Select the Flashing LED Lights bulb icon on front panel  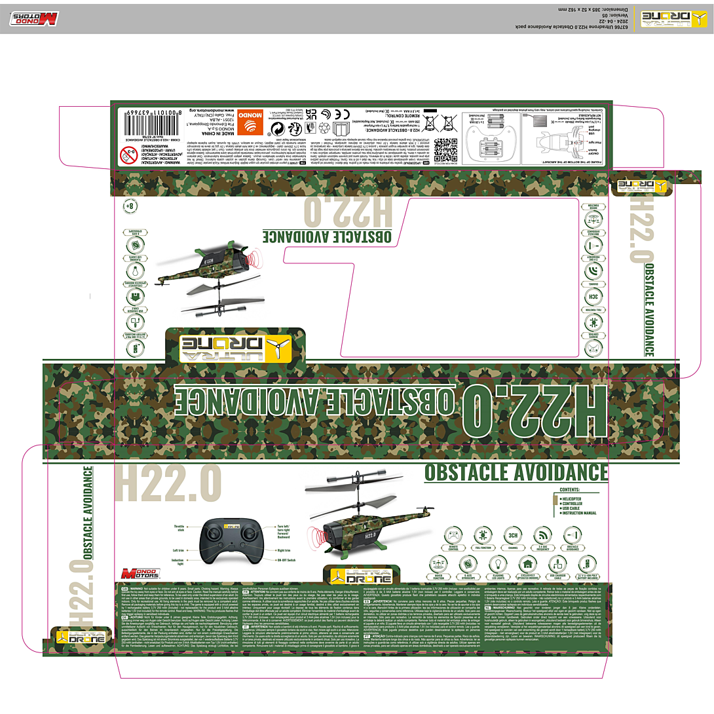pos(498,564)
